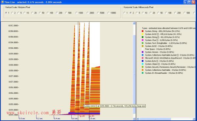Click the System.Int32 [] 495,616 bytes entry

pos(163,34)
